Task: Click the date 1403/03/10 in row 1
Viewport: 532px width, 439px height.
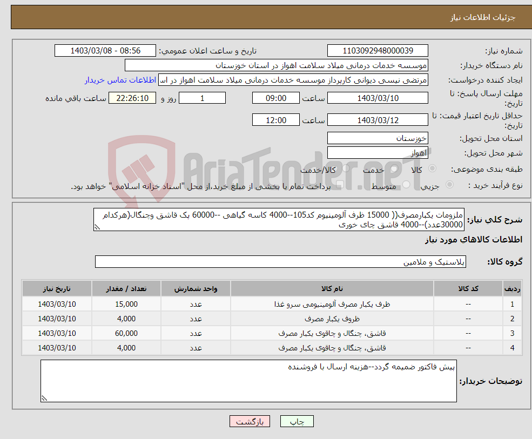Action: 57,305
